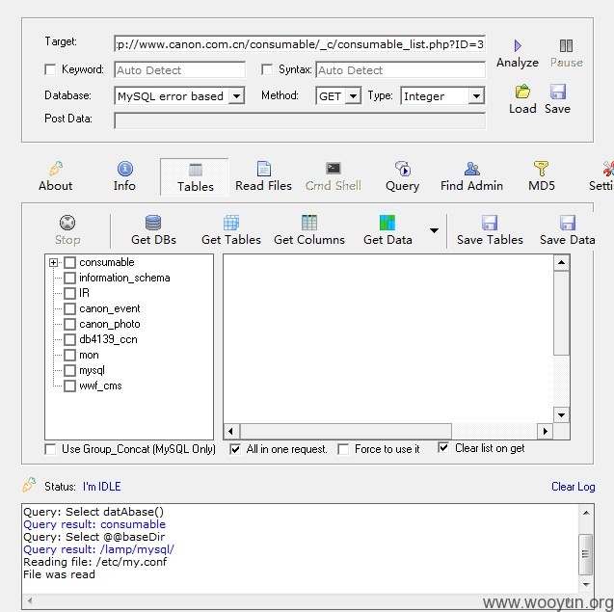Click the log scroll down arrow
This screenshot has width=614, height=612.
coord(586,585)
